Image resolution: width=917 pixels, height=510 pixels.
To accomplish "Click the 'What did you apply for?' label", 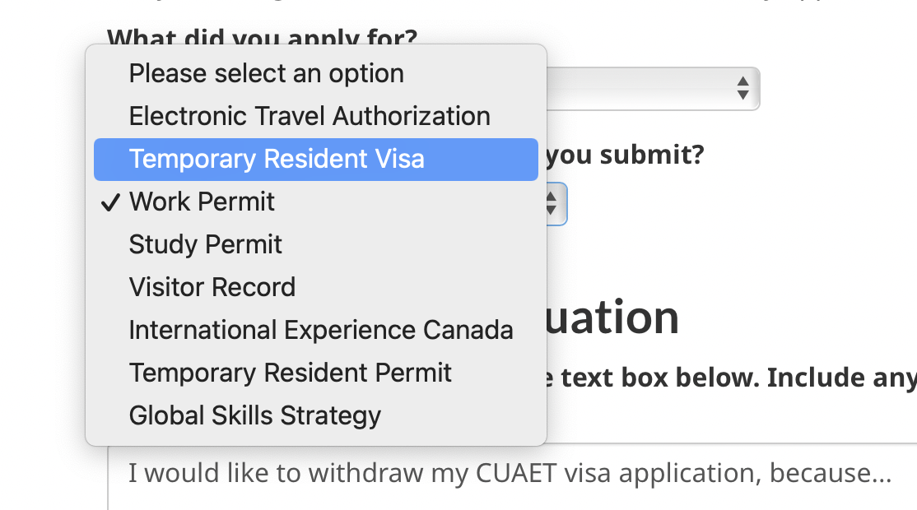I will pyautogui.click(x=262, y=37).
